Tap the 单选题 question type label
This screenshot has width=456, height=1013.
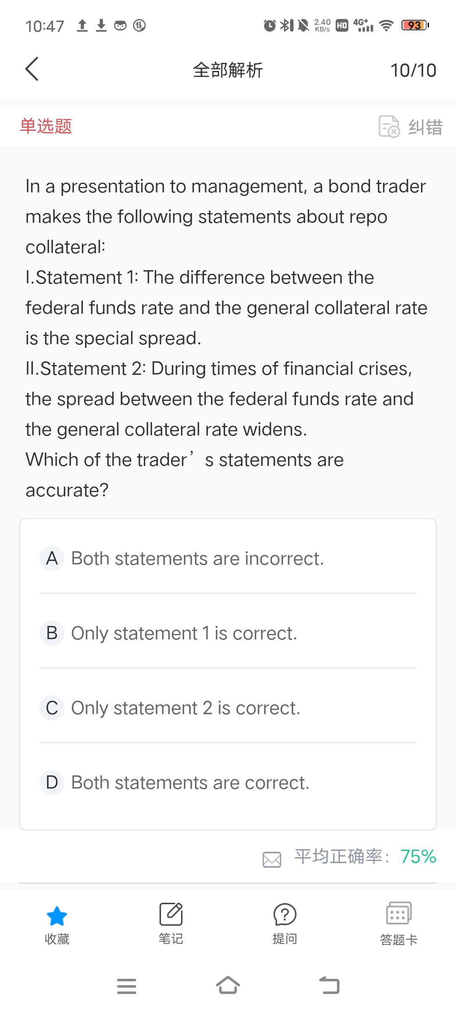coord(46,126)
